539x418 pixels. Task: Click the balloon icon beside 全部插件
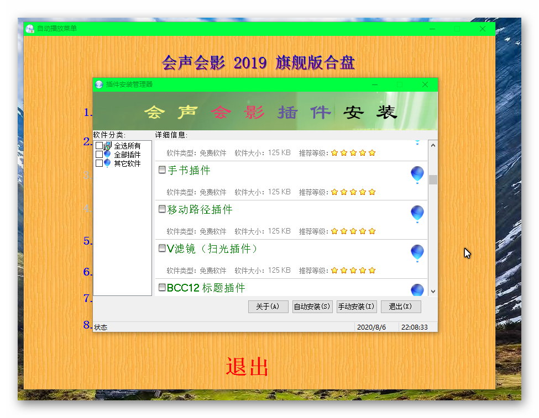pos(108,155)
